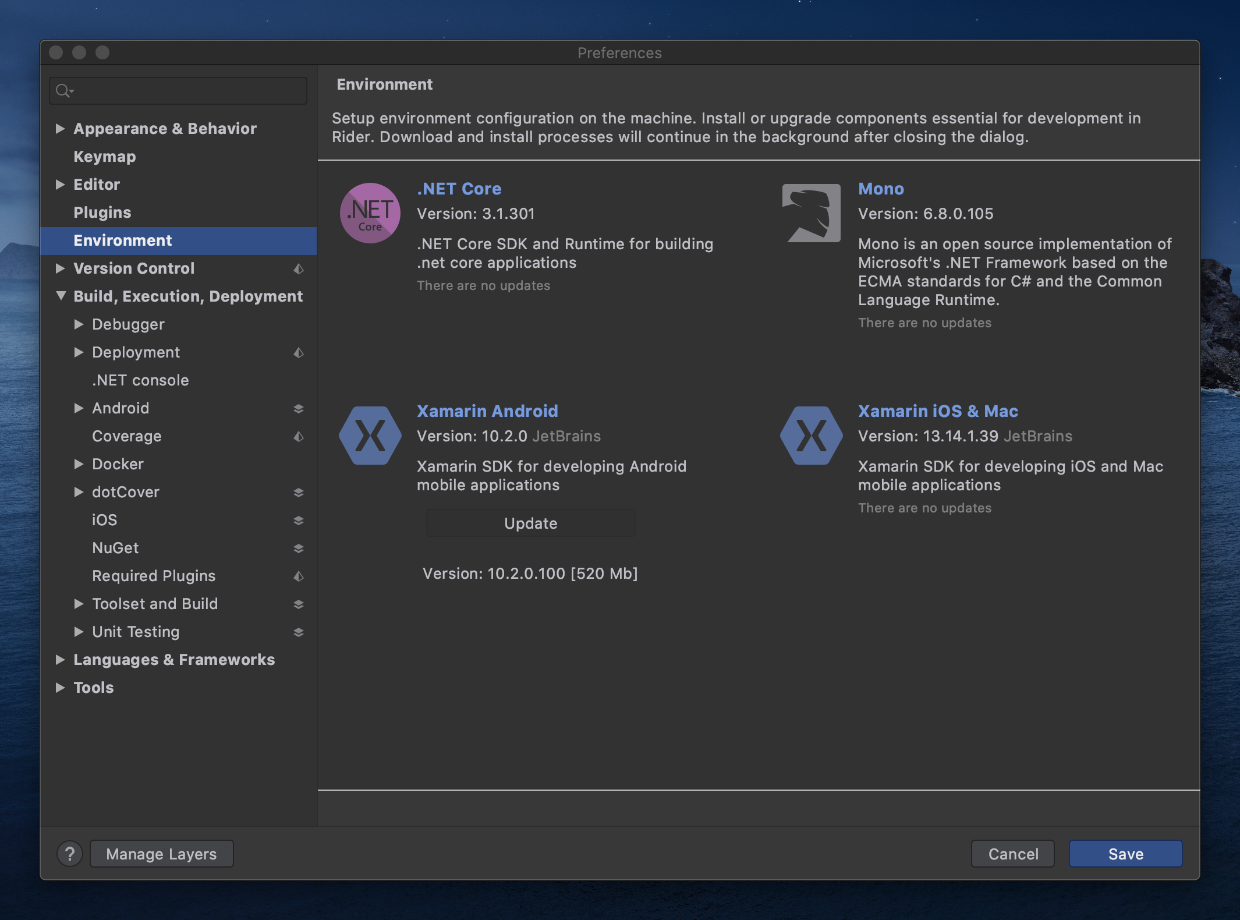
Task: Click the Save button
Action: [x=1125, y=854]
